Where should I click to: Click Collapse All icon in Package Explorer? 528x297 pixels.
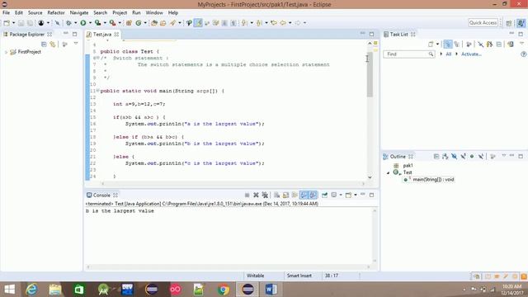pos(44,44)
